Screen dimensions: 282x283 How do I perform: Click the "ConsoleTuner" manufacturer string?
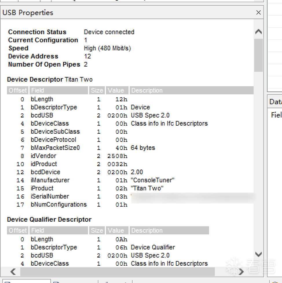coord(153,180)
